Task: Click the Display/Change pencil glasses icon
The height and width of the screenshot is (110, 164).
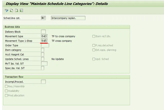Action: point(6,10)
